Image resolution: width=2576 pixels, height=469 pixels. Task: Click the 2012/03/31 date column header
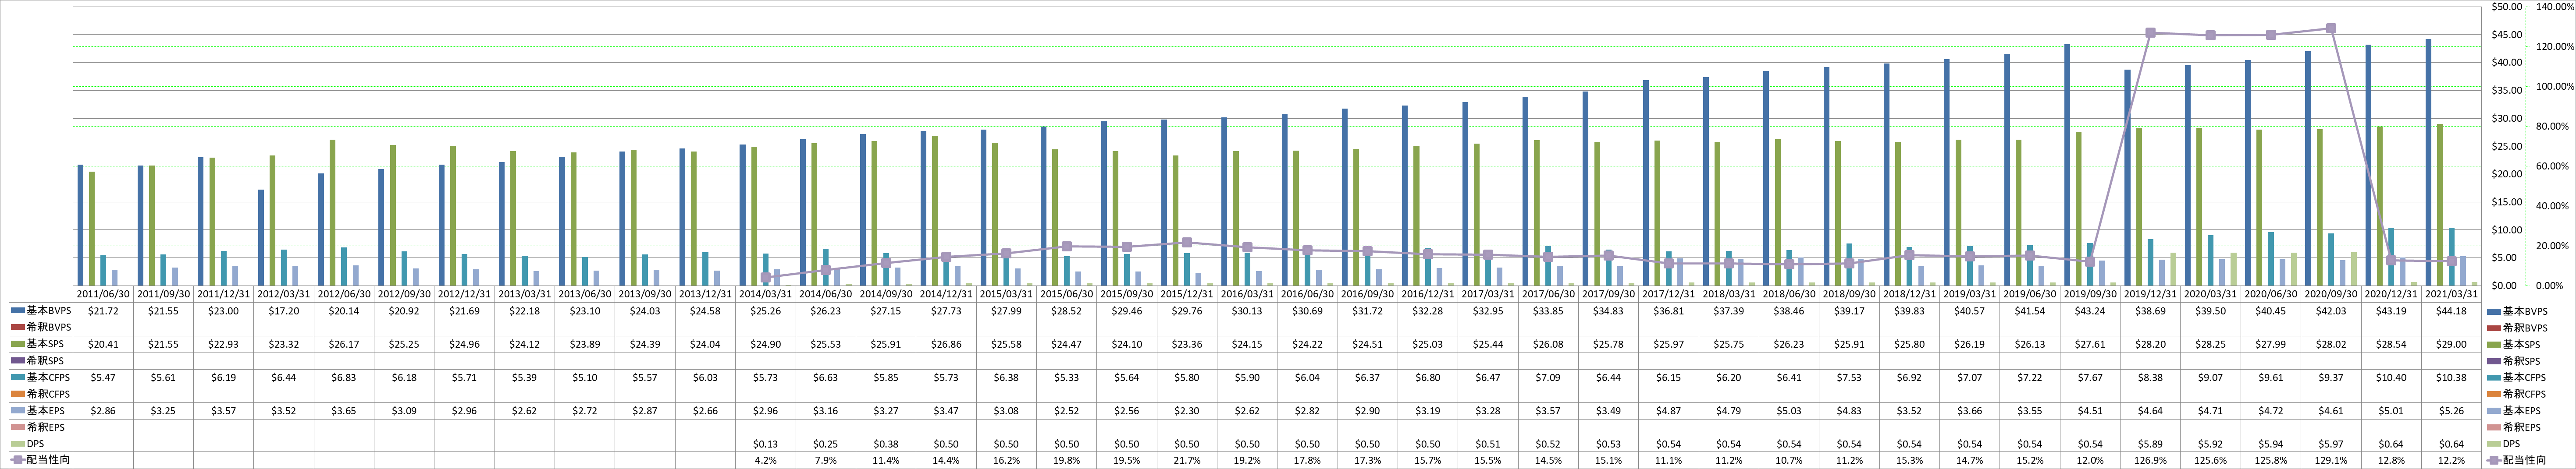point(285,294)
